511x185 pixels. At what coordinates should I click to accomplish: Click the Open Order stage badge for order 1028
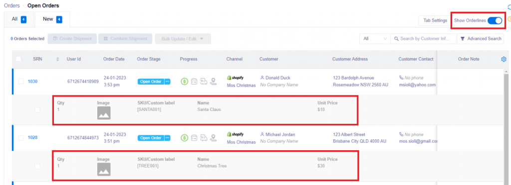(151, 138)
